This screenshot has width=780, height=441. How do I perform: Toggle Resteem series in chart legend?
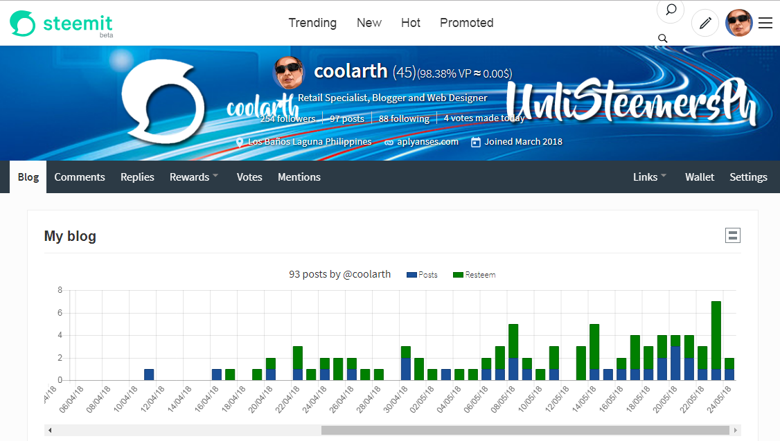pyautogui.click(x=474, y=275)
